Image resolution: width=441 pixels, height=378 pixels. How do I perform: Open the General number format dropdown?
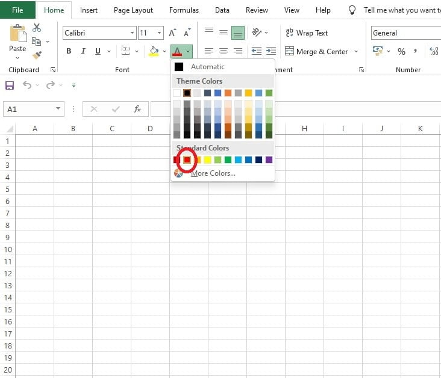pos(406,33)
